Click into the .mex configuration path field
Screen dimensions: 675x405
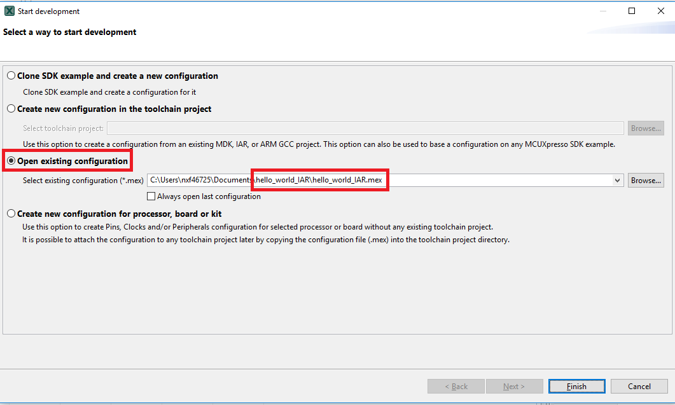[382, 181]
